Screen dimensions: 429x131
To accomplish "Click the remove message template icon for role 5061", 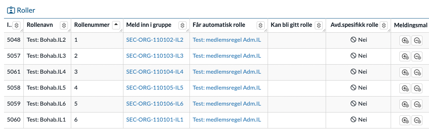I will pos(417,72).
